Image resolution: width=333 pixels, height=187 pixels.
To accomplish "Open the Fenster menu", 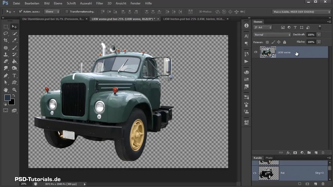I will click(136, 3).
